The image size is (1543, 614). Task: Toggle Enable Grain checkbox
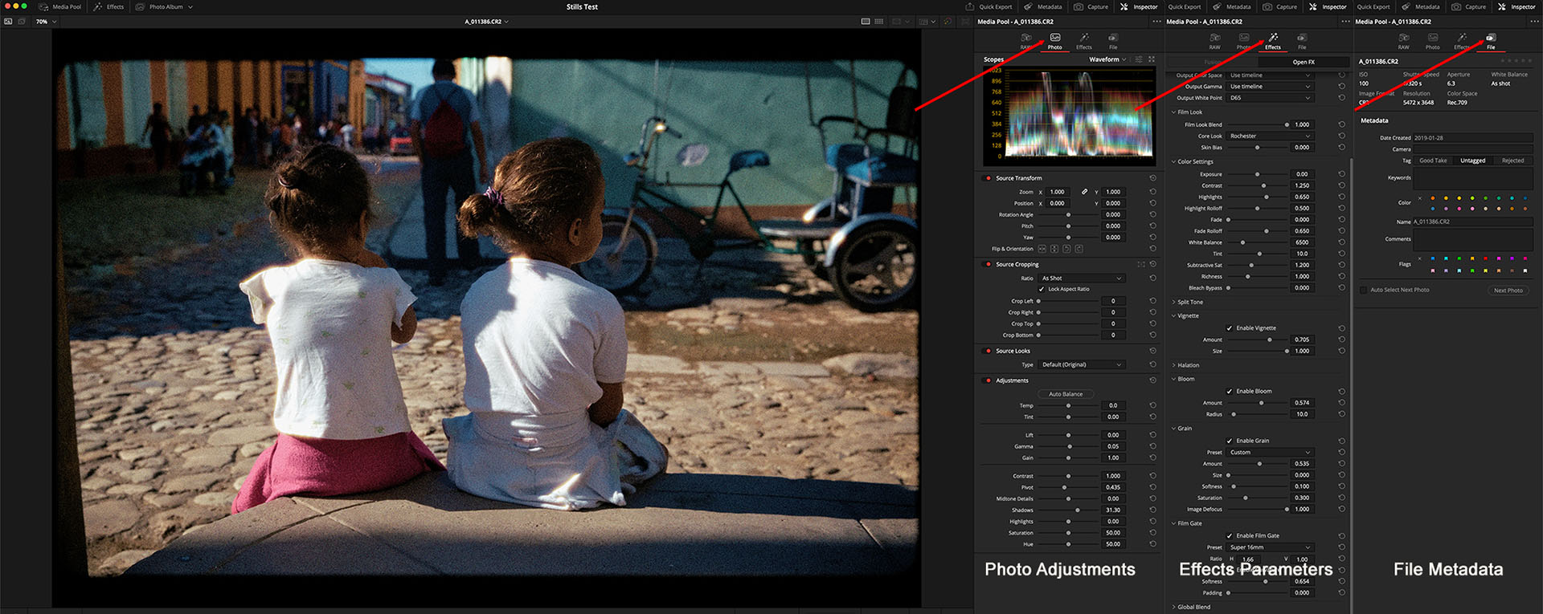(1230, 441)
